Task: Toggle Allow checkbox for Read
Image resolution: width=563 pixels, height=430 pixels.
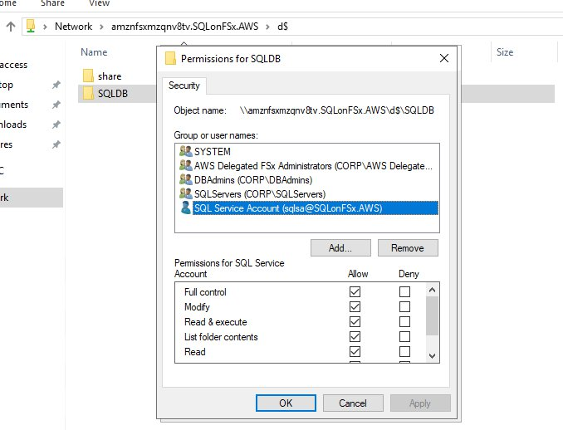Action: (355, 351)
